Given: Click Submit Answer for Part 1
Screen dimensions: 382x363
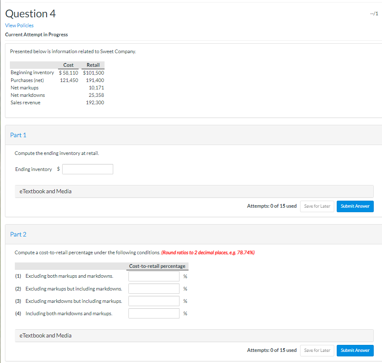Looking at the screenshot, I should 354,206.
